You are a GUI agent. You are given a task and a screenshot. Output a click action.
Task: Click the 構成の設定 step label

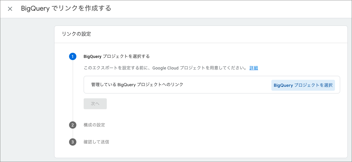pyautogui.click(x=94, y=125)
